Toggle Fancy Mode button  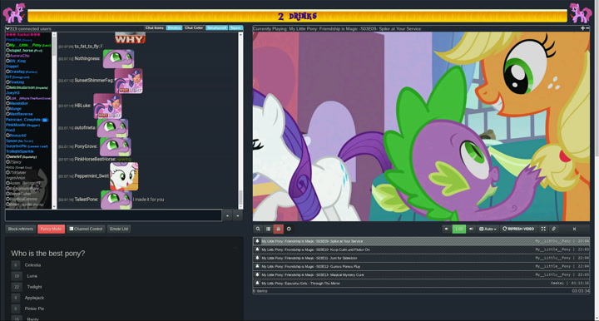52,229
